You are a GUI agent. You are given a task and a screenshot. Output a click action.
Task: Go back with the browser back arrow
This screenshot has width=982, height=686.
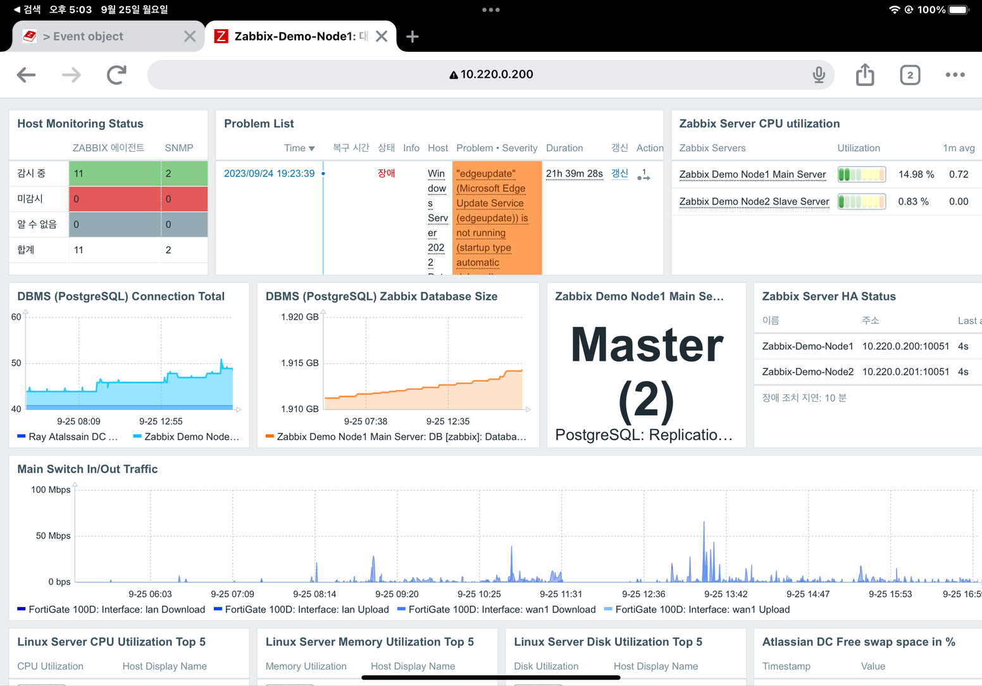[x=26, y=75]
